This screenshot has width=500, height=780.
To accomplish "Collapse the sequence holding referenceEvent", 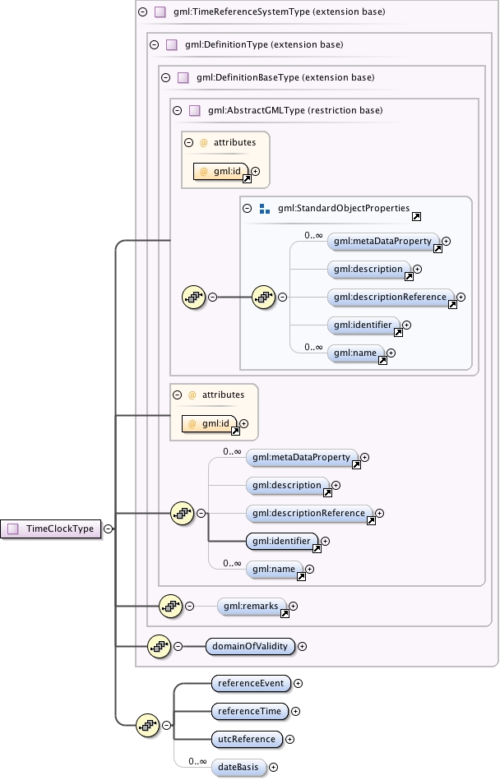I will click(x=167, y=725).
